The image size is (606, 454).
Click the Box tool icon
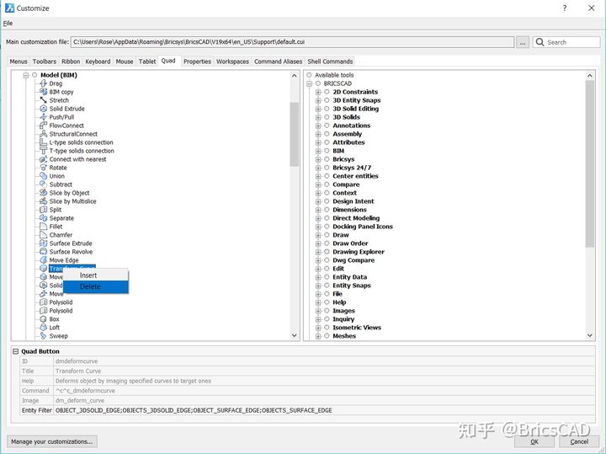pyautogui.click(x=43, y=319)
